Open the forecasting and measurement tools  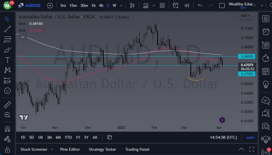7,80
